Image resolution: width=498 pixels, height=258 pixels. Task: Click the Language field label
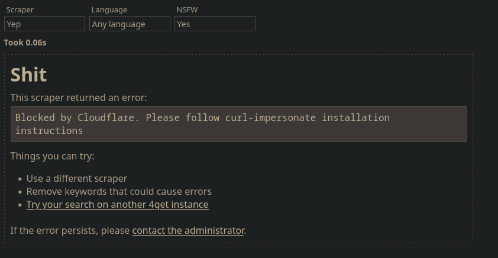pyautogui.click(x=109, y=10)
